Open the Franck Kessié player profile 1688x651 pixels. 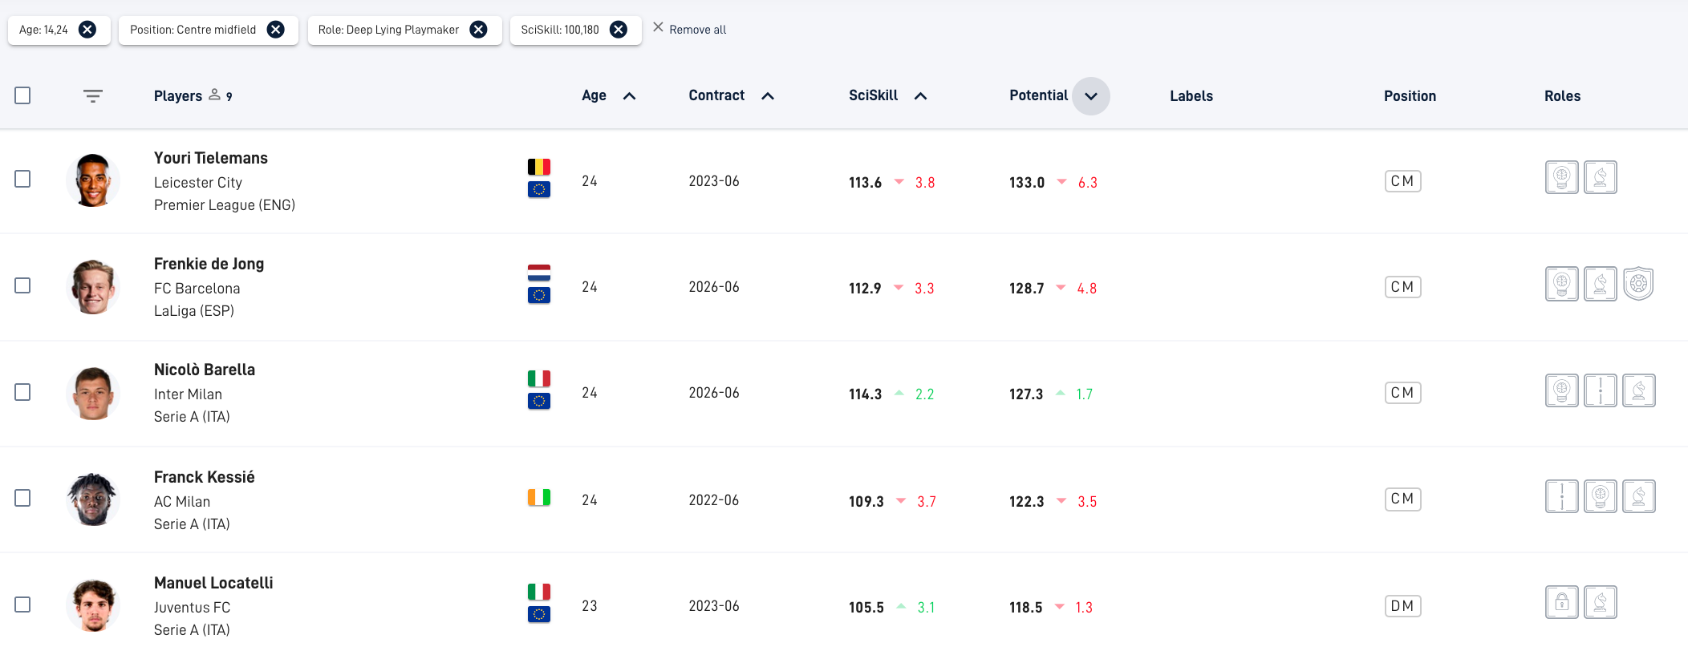(x=205, y=477)
